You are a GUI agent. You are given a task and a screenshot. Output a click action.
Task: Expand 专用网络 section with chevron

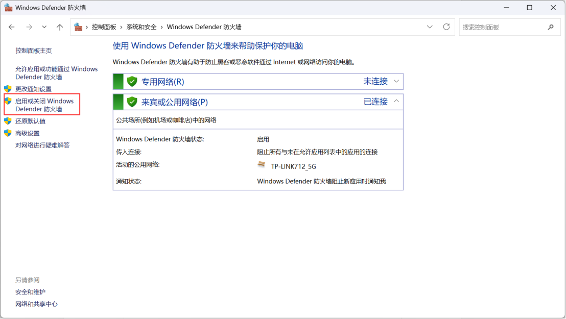point(396,82)
